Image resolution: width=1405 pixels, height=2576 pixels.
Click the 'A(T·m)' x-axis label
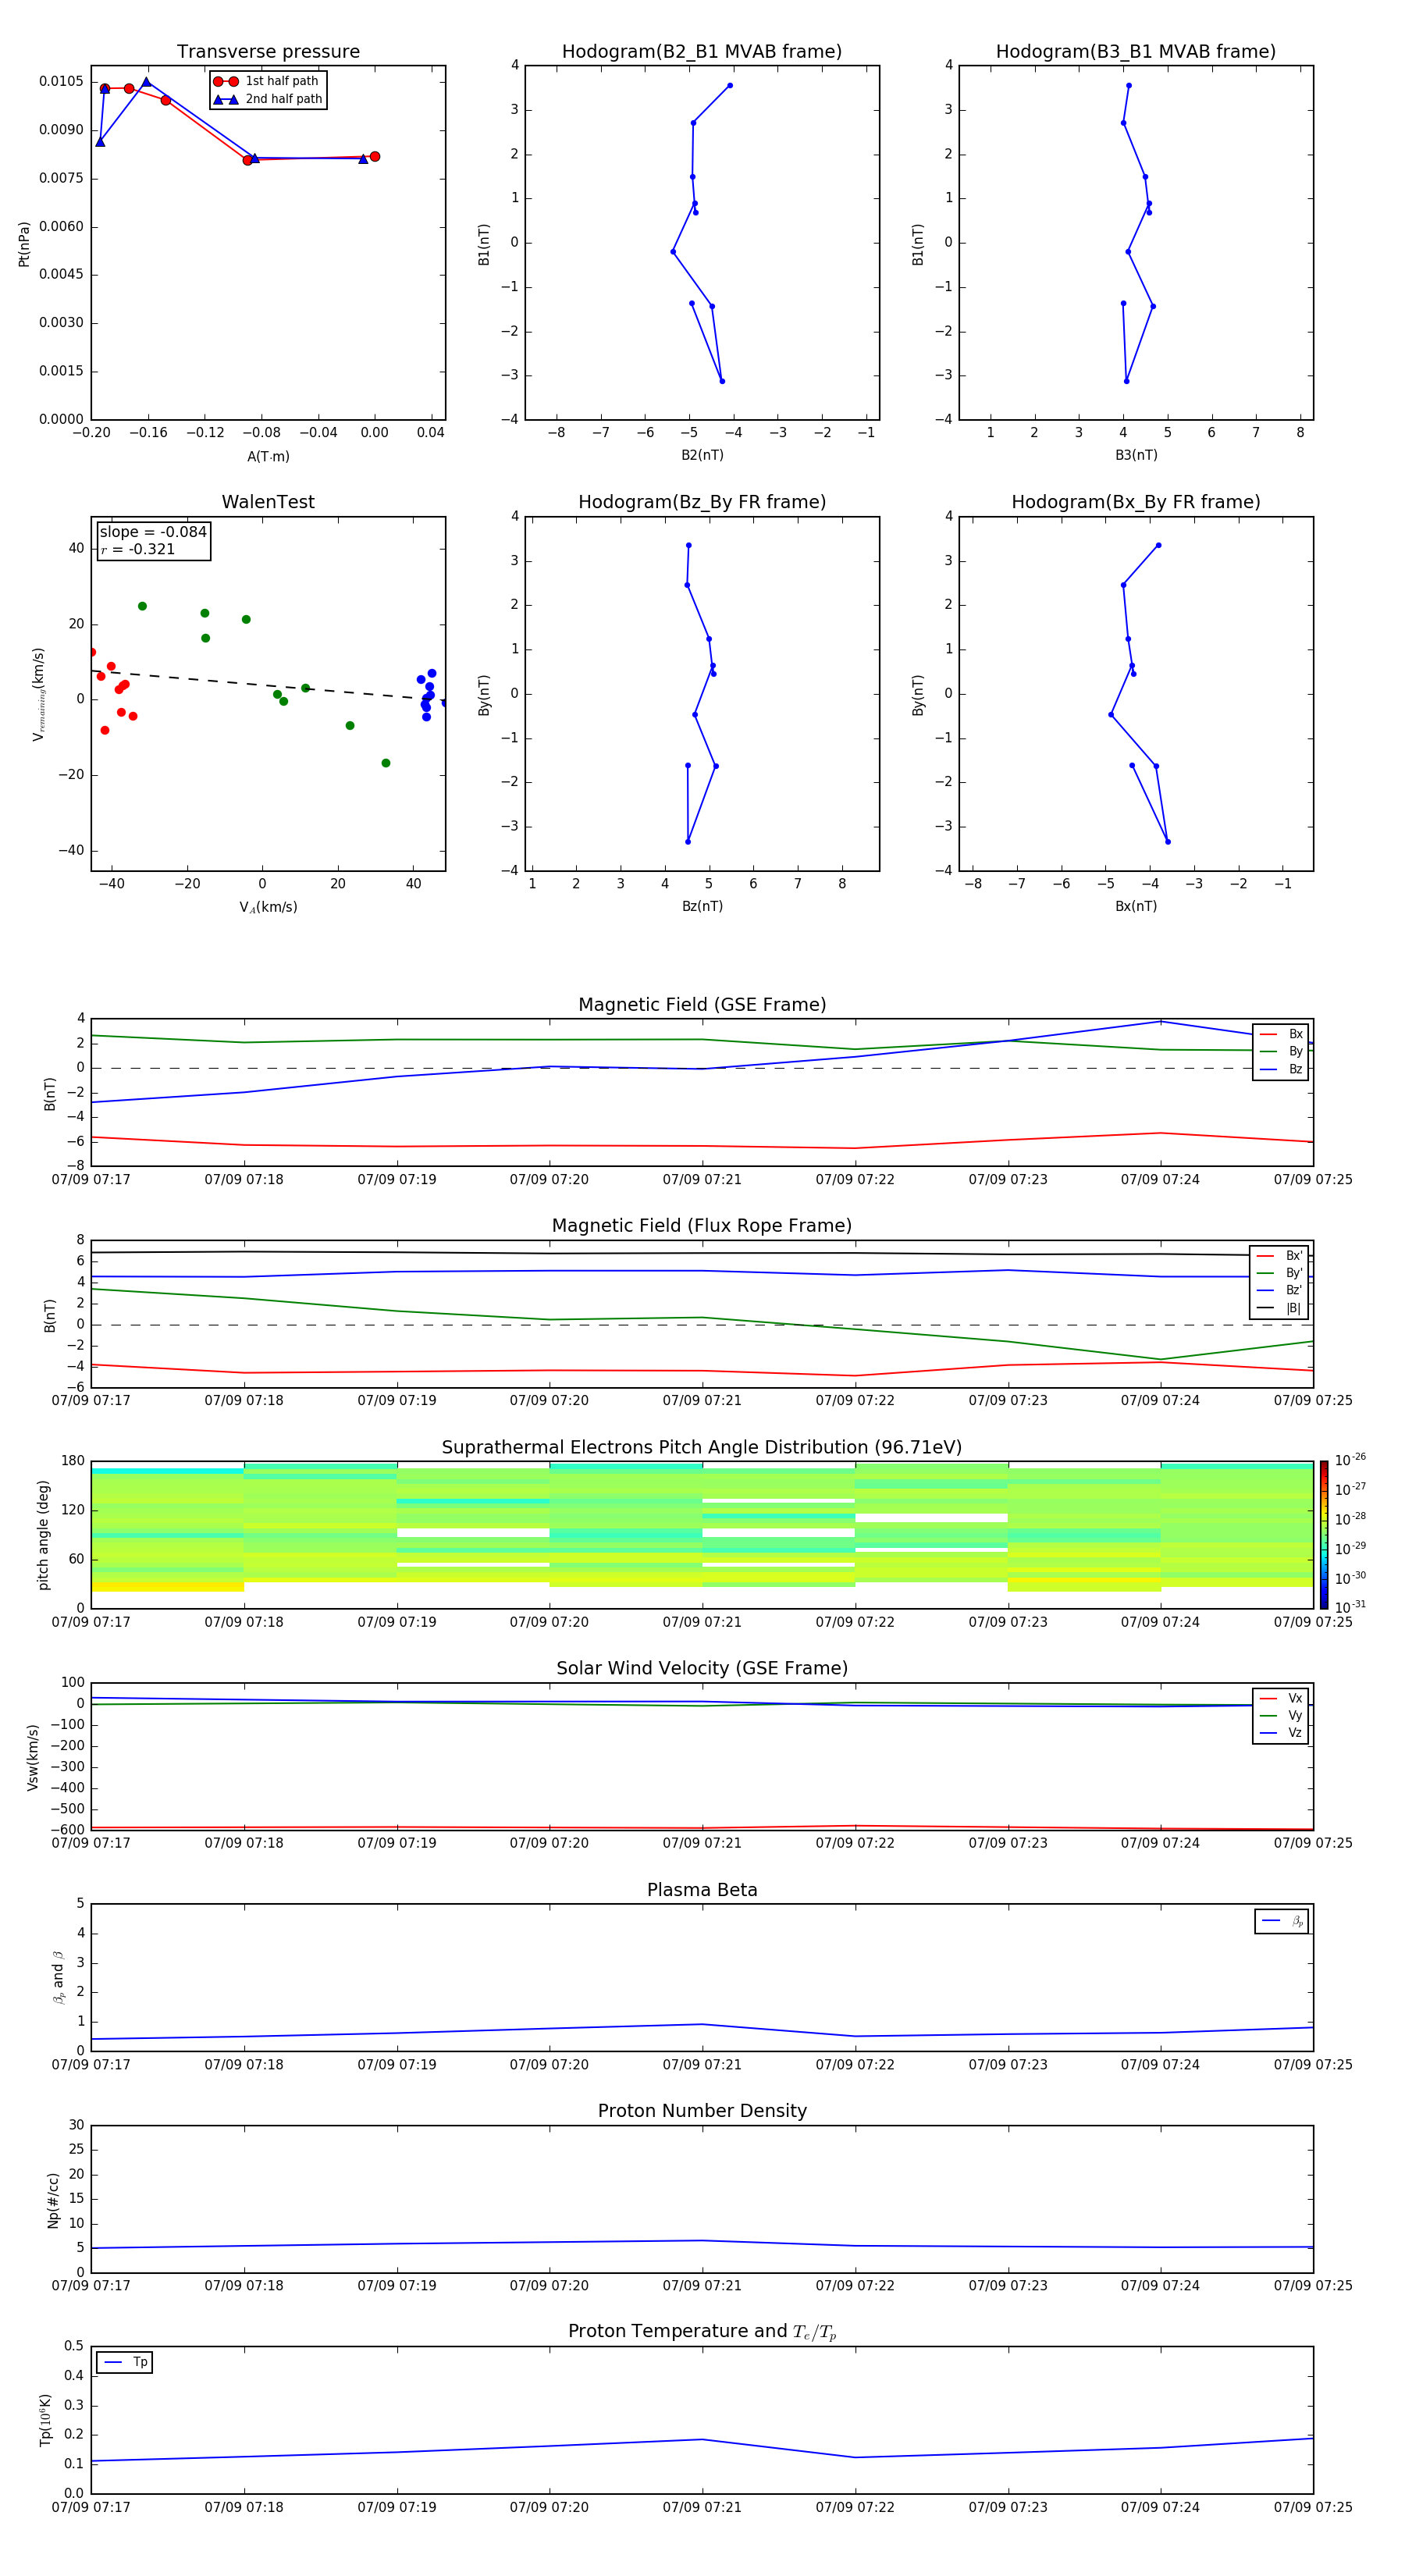[x=268, y=457]
